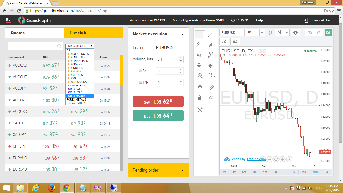
Task: Toggle auto scale on chart
Action: point(315,172)
